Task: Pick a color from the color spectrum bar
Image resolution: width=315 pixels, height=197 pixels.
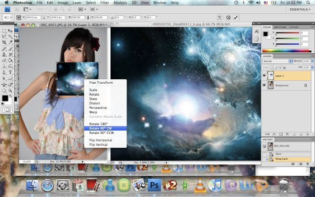Action: pyautogui.click(x=285, y=50)
